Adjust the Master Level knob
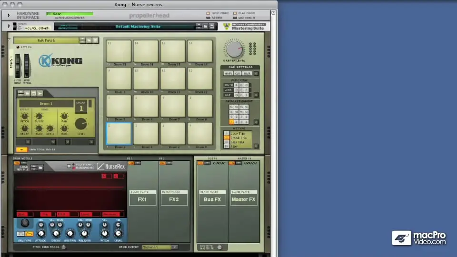 [234, 49]
